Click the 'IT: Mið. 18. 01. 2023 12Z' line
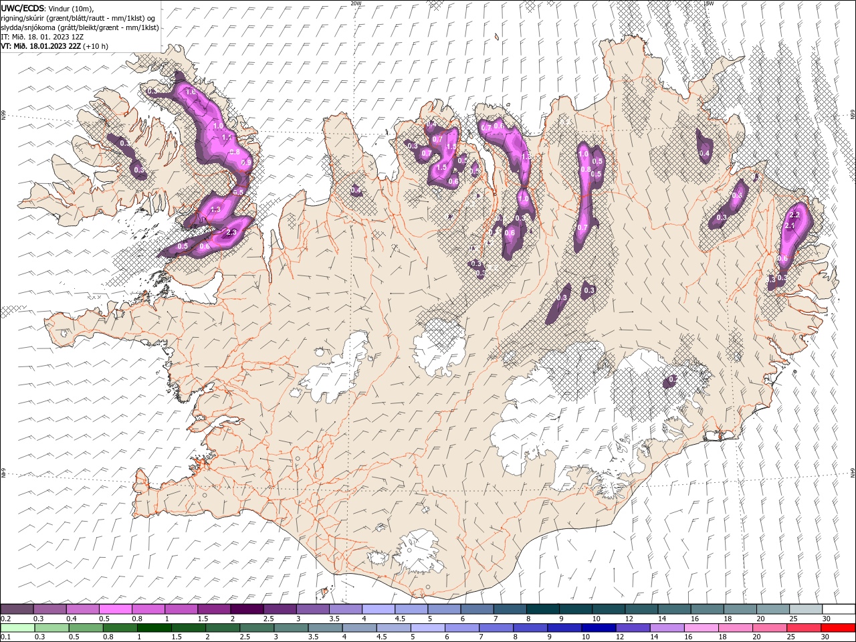This screenshot has height=642, width=856. [x=42, y=37]
